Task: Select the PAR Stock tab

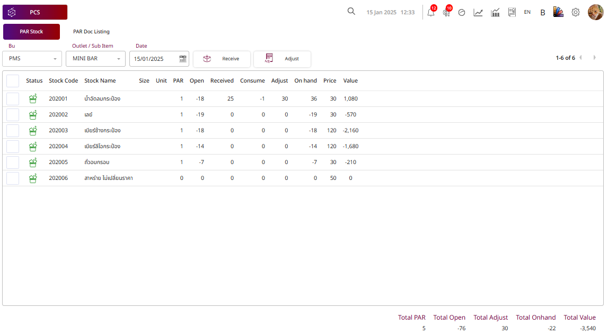Action: click(31, 32)
